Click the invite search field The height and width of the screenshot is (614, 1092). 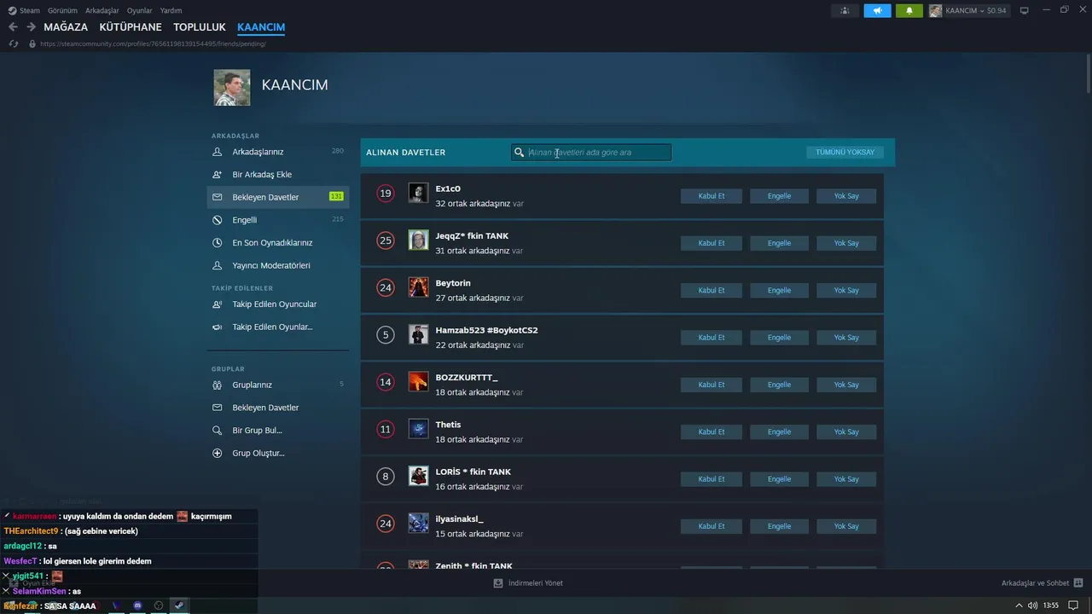click(x=591, y=153)
